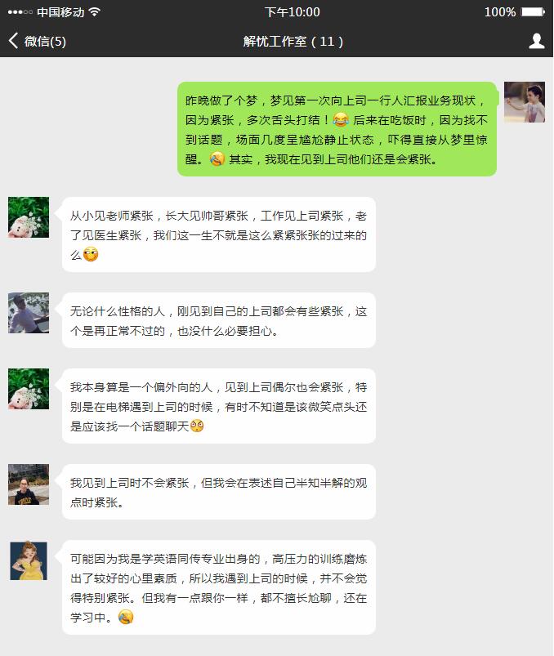Tap the chat title 解忧工作室 (11)

pos(293,42)
